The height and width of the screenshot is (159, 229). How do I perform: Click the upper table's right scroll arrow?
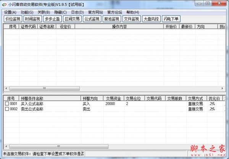point(222,88)
